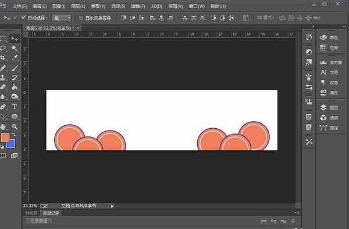Select the Ellipse shape tool
The image size is (349, 229).
click(x=15, y=117)
